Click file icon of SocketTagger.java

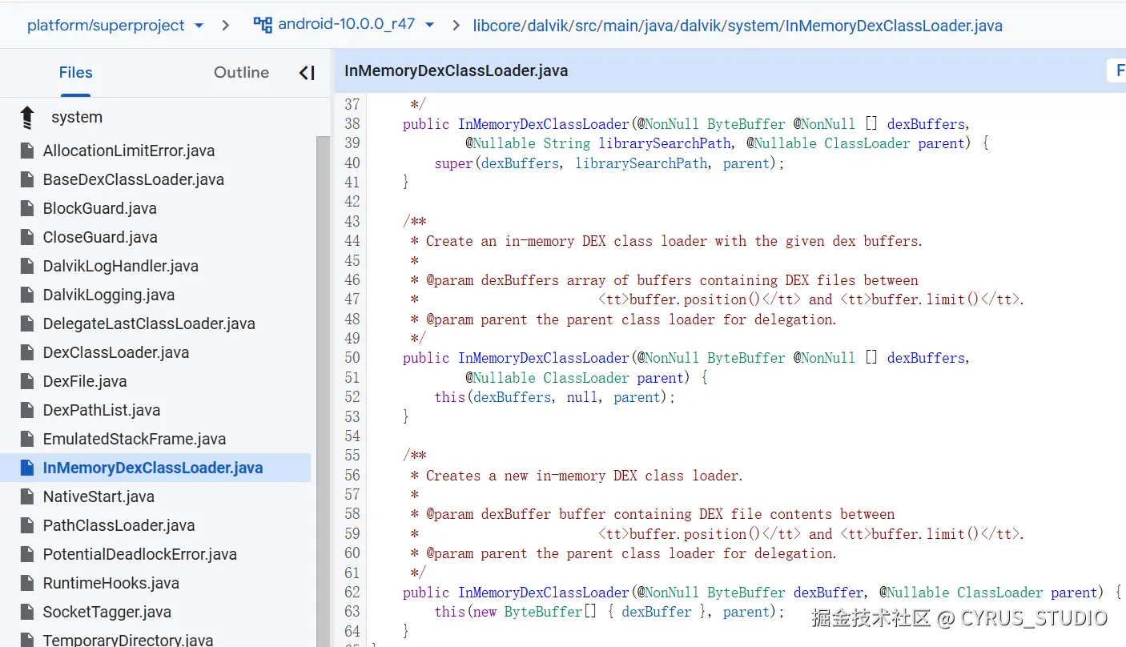point(26,612)
